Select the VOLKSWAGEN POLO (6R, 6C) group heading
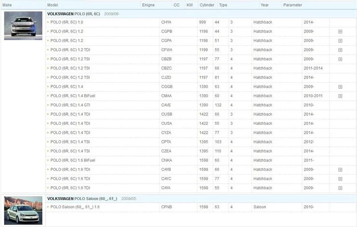Viewport: 357px width, 227px height. tap(74, 14)
